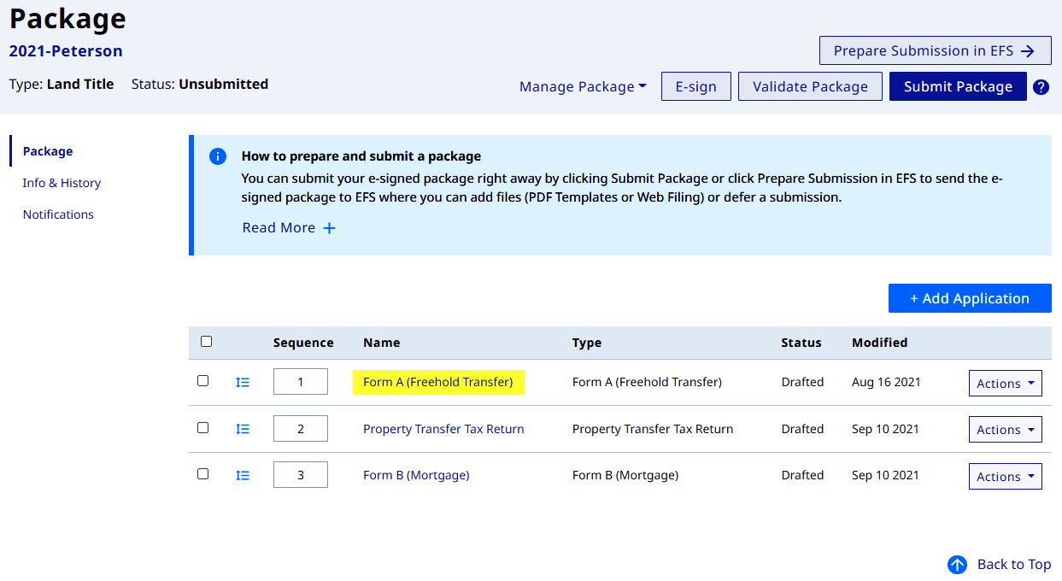Open the Manage Package dropdown
This screenshot has width=1062, height=581.
[583, 86]
